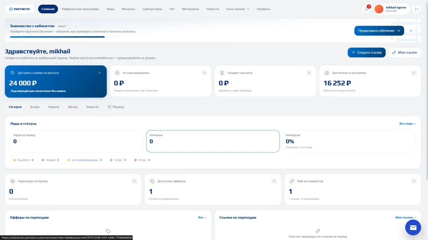This screenshot has width=428, height=240.
Task: Open "Субпартнёры" menu item
Action: (152, 9)
